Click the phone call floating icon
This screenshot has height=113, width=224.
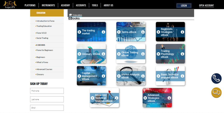216,79
